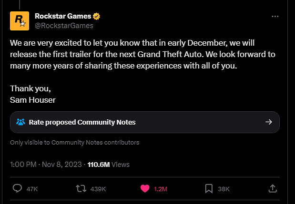Click the @RockstarGames handle
Image resolution: width=295 pixels, height=204 pixels.
pyautogui.click(x=64, y=26)
